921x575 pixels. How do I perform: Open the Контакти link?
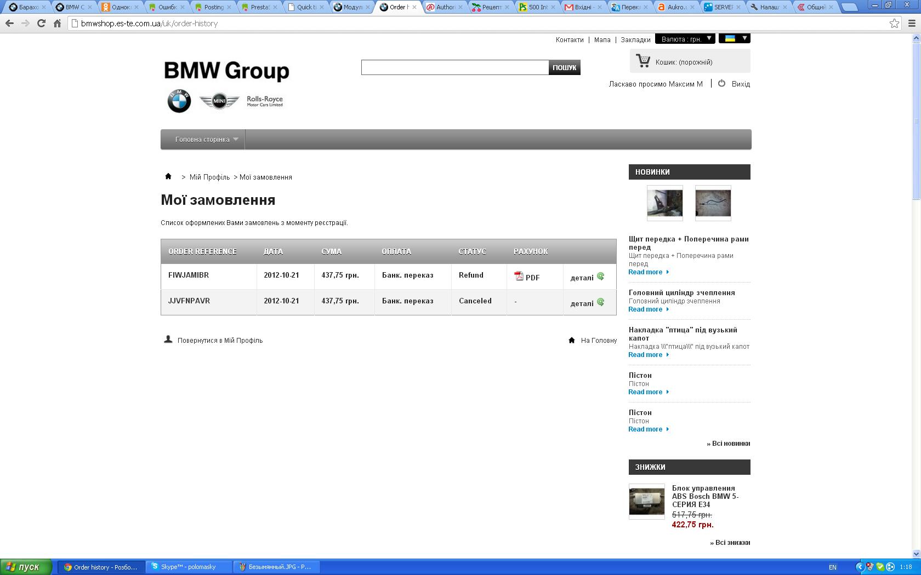click(x=570, y=39)
